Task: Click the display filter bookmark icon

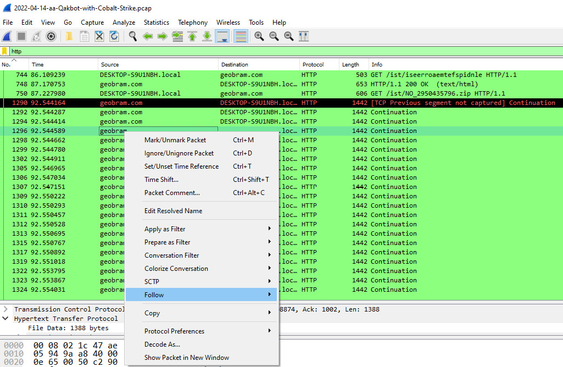Action: point(4,51)
